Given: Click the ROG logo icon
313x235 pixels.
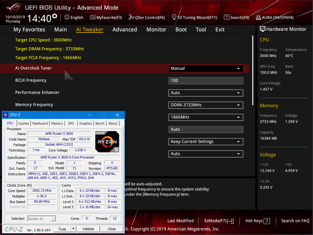Looking at the screenshot, I should (x=13, y=7).
